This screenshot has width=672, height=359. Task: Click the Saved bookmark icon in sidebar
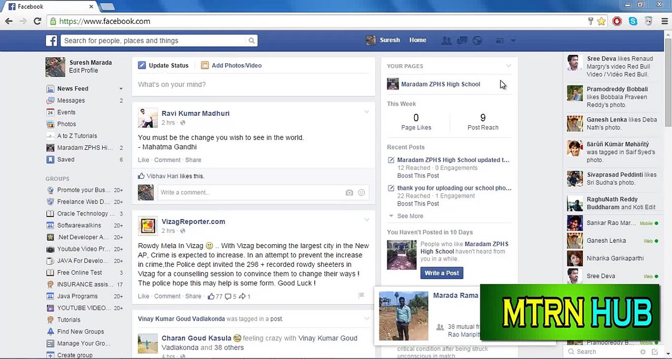pos(50,160)
